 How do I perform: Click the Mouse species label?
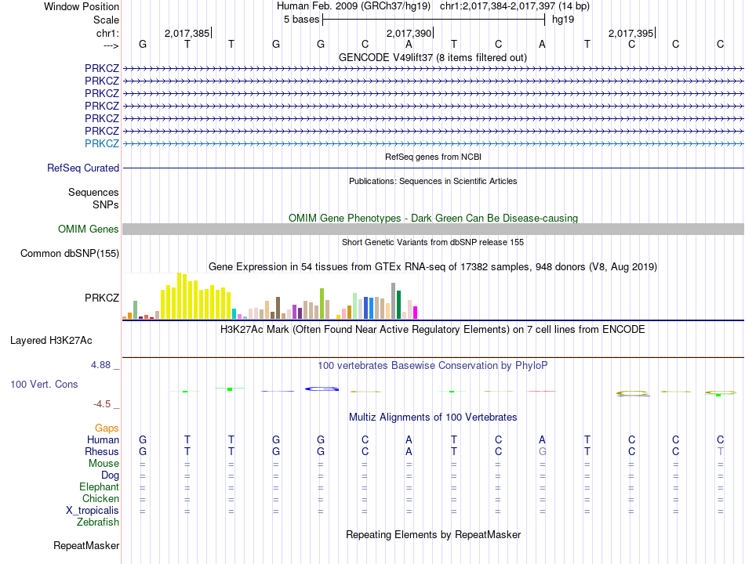tap(104, 464)
